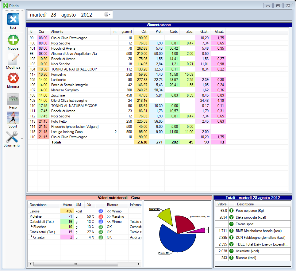The height and width of the screenshot is (271, 296).
Task: Click the red indicator beside Proteine
Action: tap(100, 216)
